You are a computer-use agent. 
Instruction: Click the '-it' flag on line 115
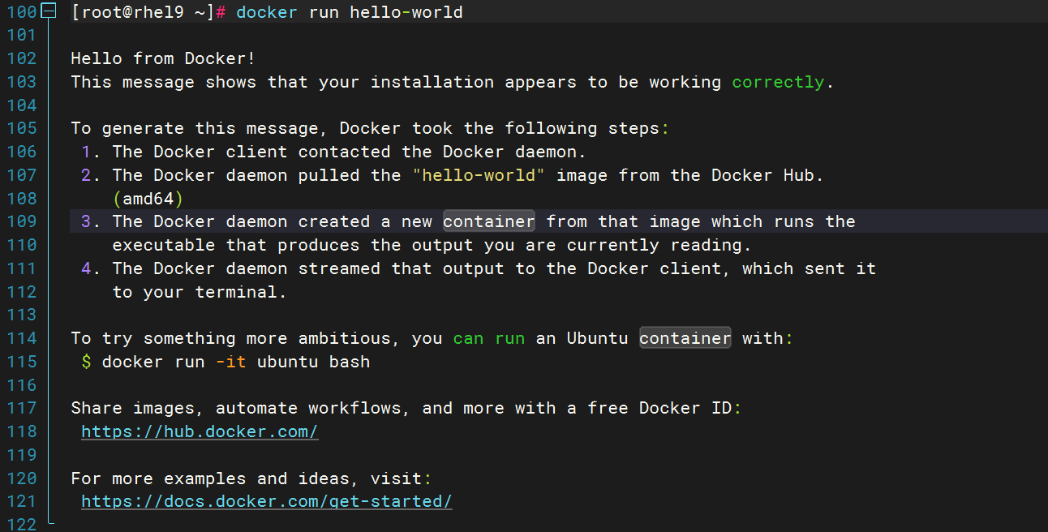(x=230, y=362)
